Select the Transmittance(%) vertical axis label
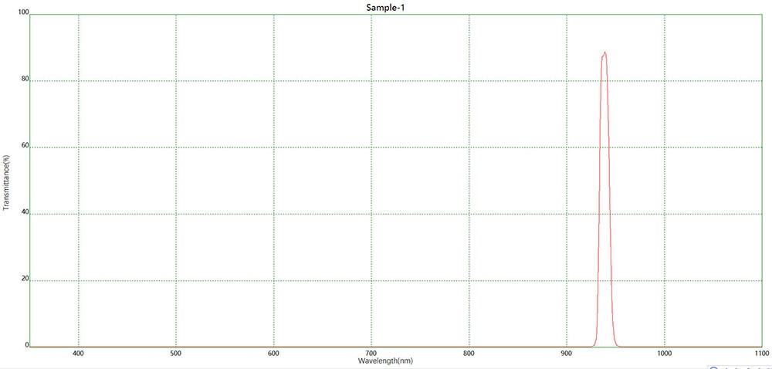 [6, 181]
